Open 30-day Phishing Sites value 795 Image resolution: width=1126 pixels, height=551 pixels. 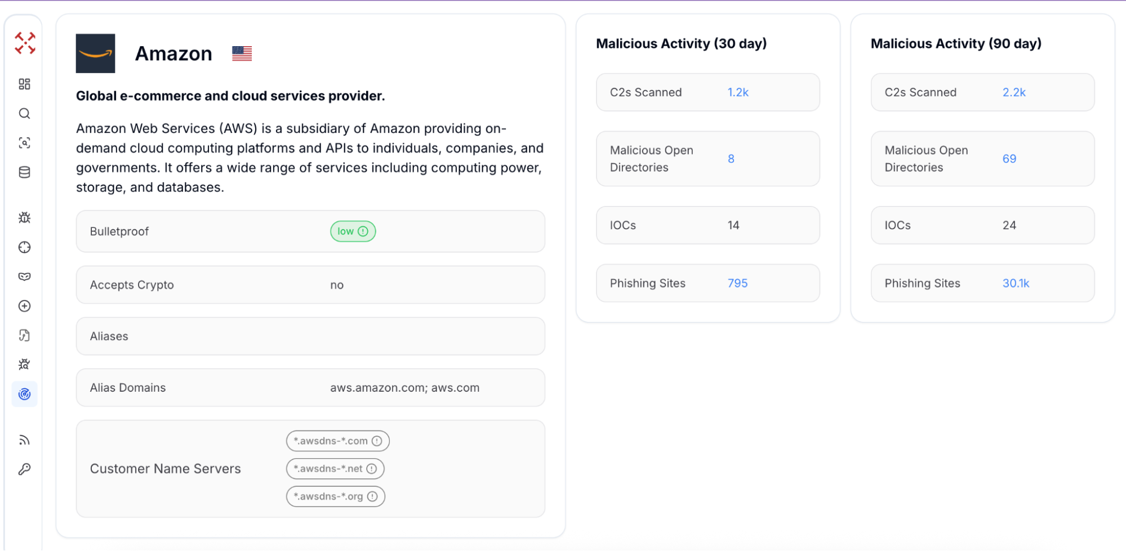click(x=737, y=283)
